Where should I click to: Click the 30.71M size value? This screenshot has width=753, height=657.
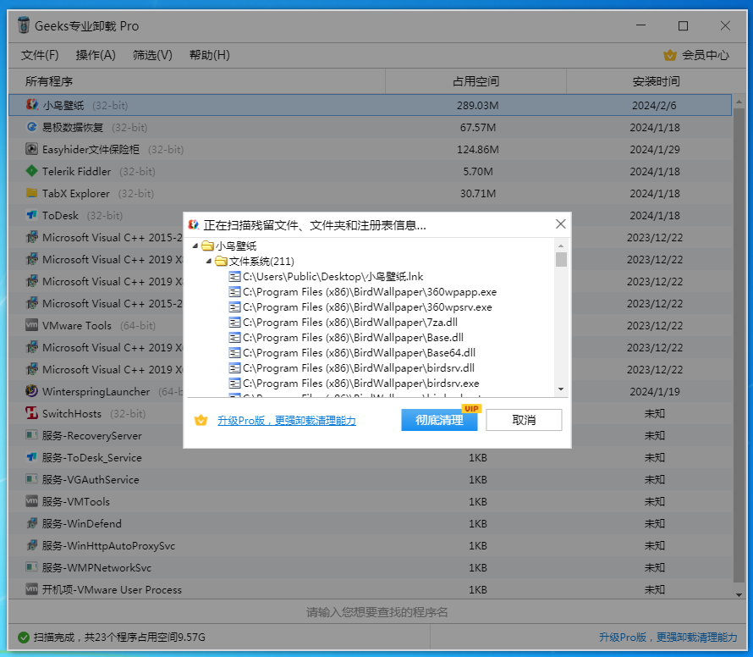click(x=478, y=194)
